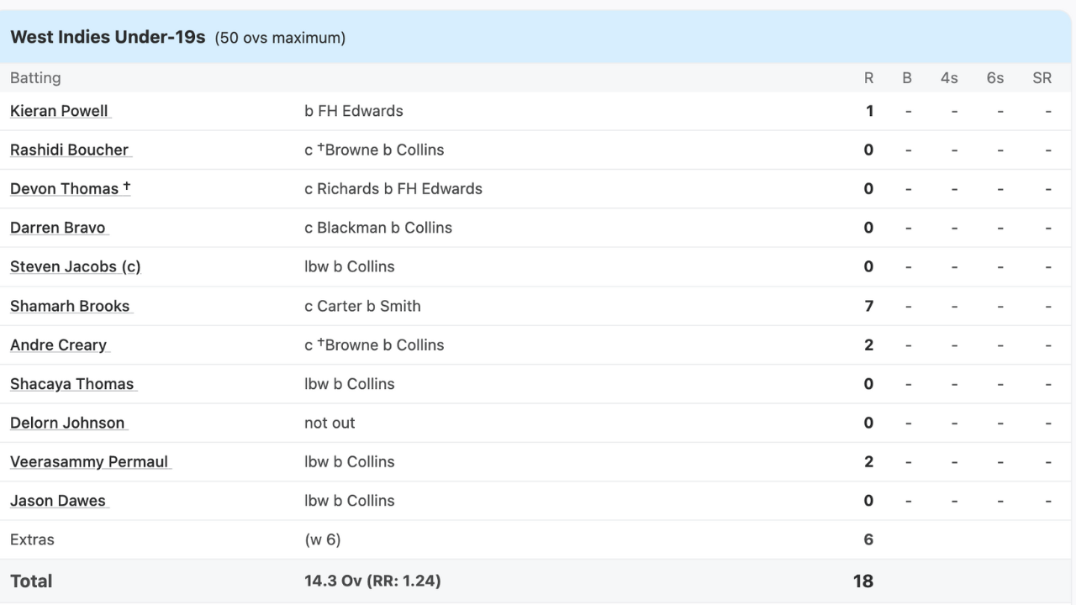Click the 4s column header
The height and width of the screenshot is (605, 1076).
click(x=949, y=78)
